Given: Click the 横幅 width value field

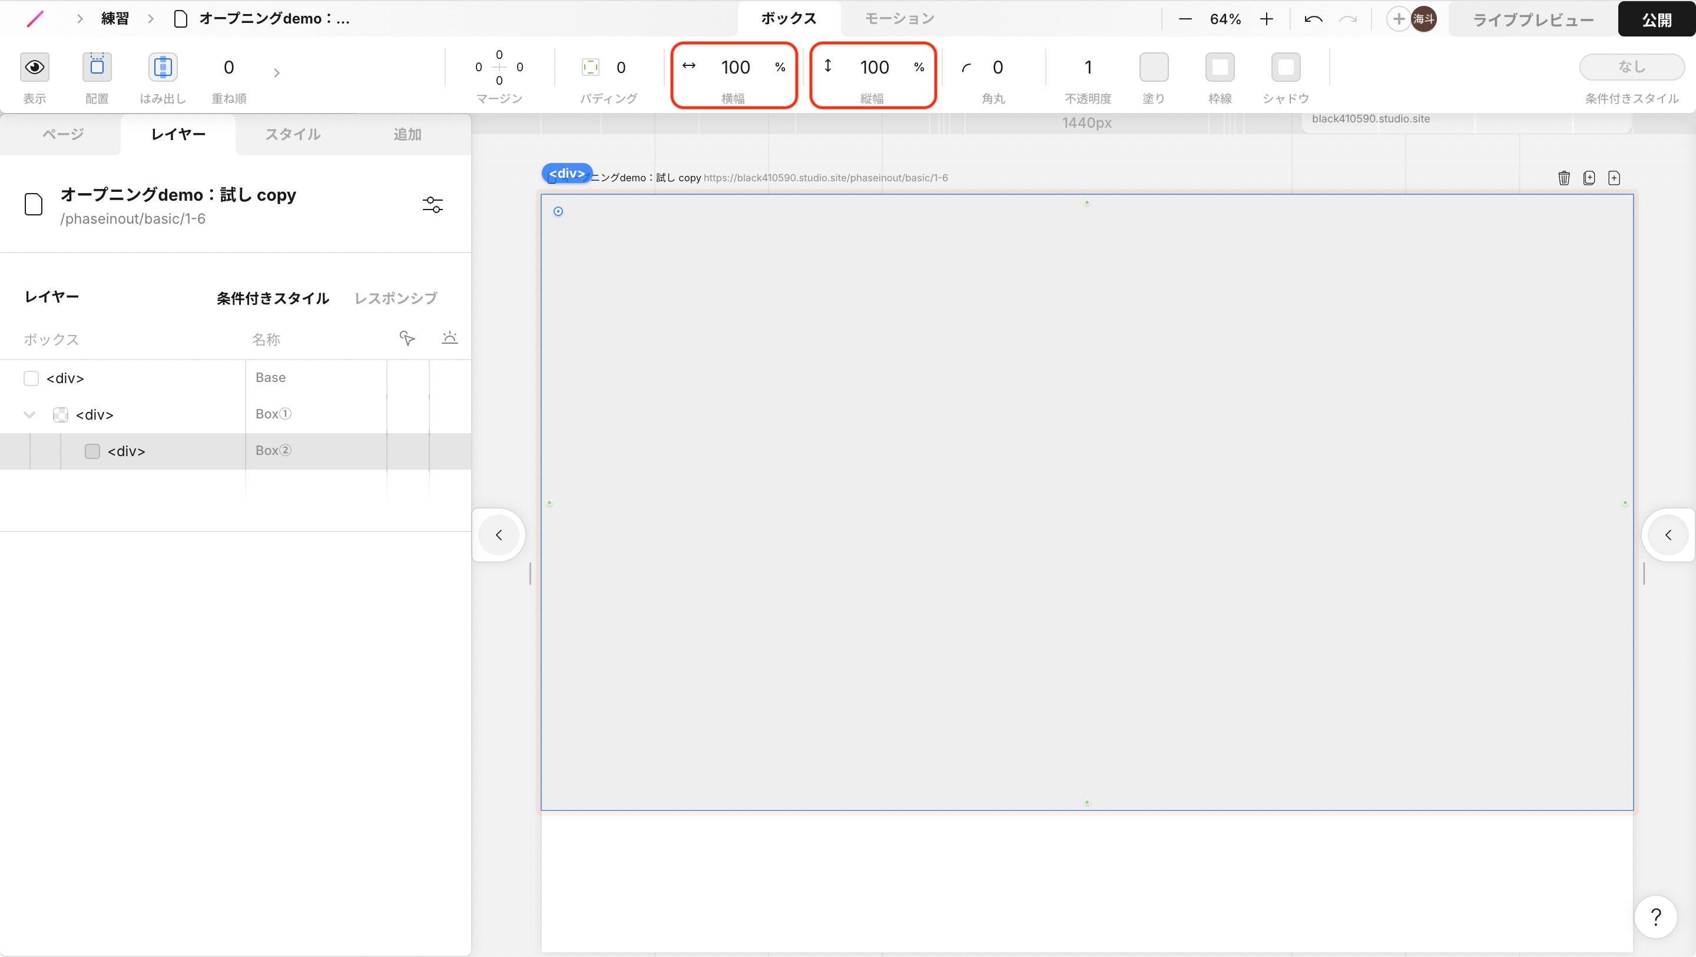Looking at the screenshot, I should 736,67.
